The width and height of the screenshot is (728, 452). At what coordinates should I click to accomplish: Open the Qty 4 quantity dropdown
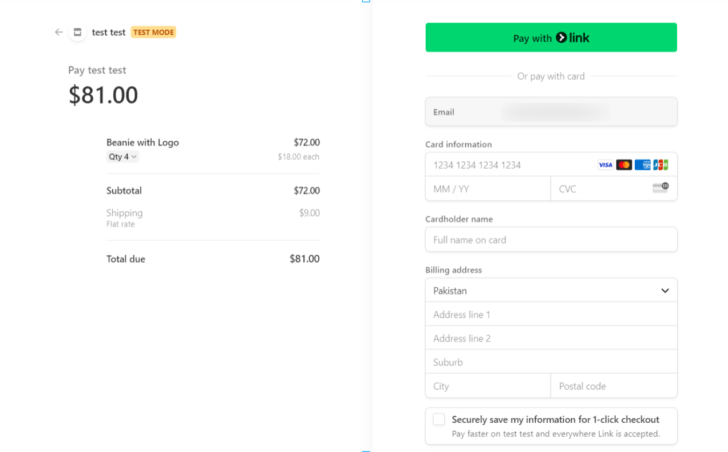pyautogui.click(x=122, y=157)
